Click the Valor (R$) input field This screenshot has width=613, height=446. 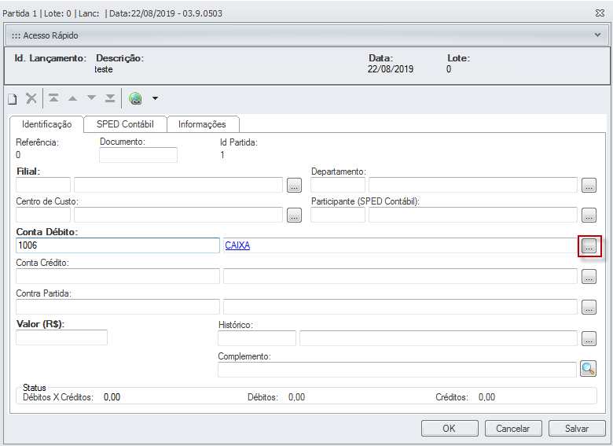pos(61,337)
